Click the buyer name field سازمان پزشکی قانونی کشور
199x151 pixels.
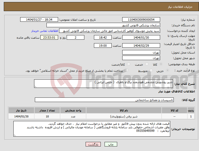coord(103,25)
